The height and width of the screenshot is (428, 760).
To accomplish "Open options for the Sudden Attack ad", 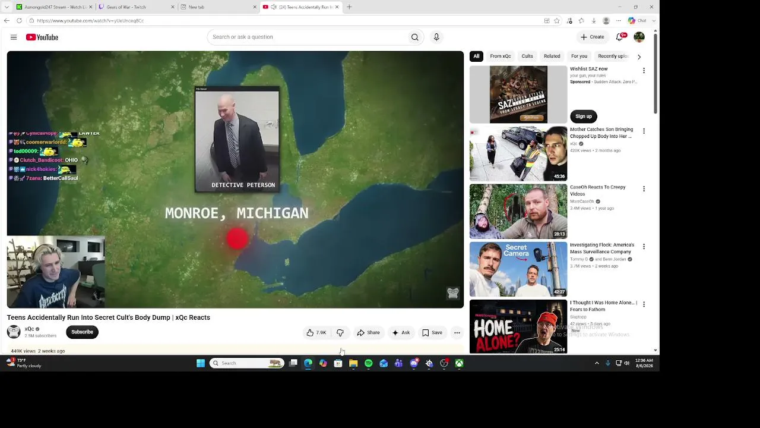I will coord(644,71).
